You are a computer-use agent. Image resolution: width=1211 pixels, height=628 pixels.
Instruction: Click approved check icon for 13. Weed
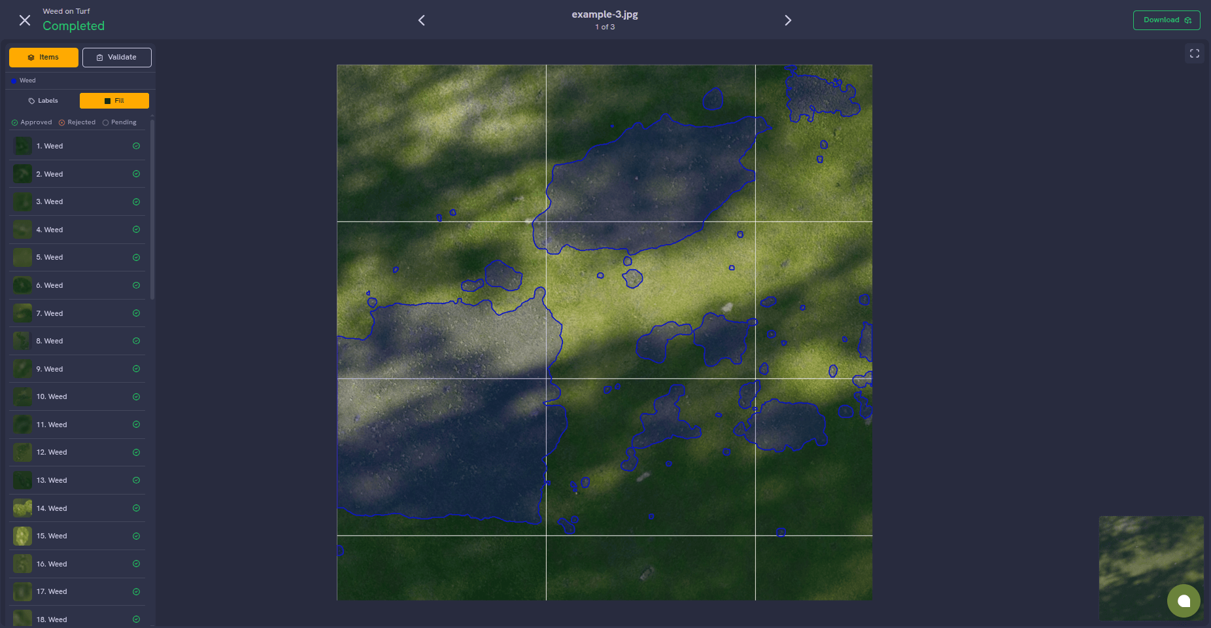(136, 480)
